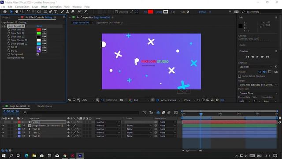Open the Default workspace link
Screen dimensions: 282x159
202,12
